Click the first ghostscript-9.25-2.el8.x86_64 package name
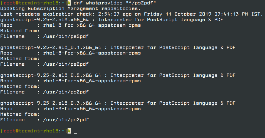The width and height of the screenshot is (265, 138). 44,20
